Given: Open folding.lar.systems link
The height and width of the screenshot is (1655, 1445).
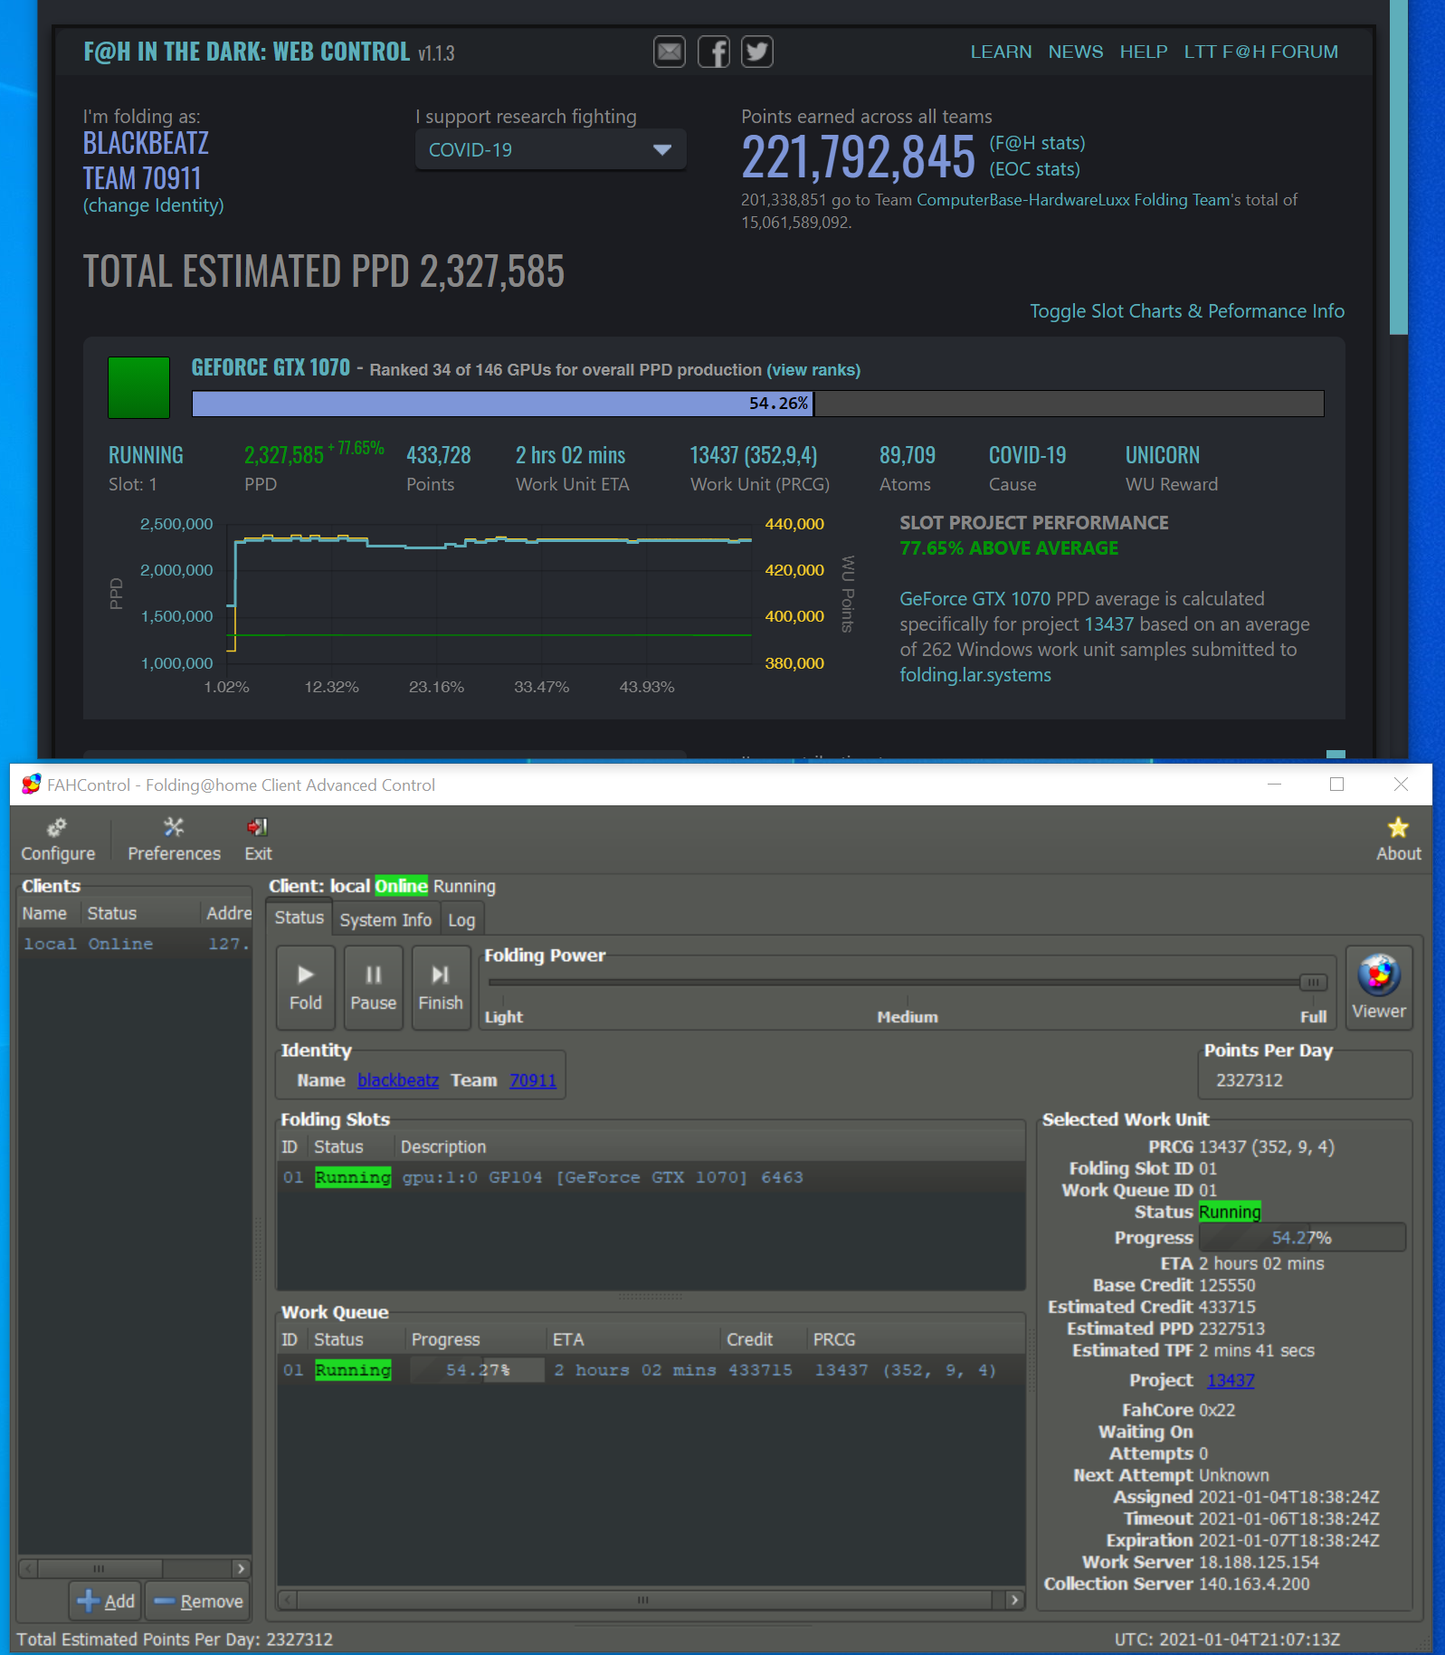Looking at the screenshot, I should pos(975,675).
